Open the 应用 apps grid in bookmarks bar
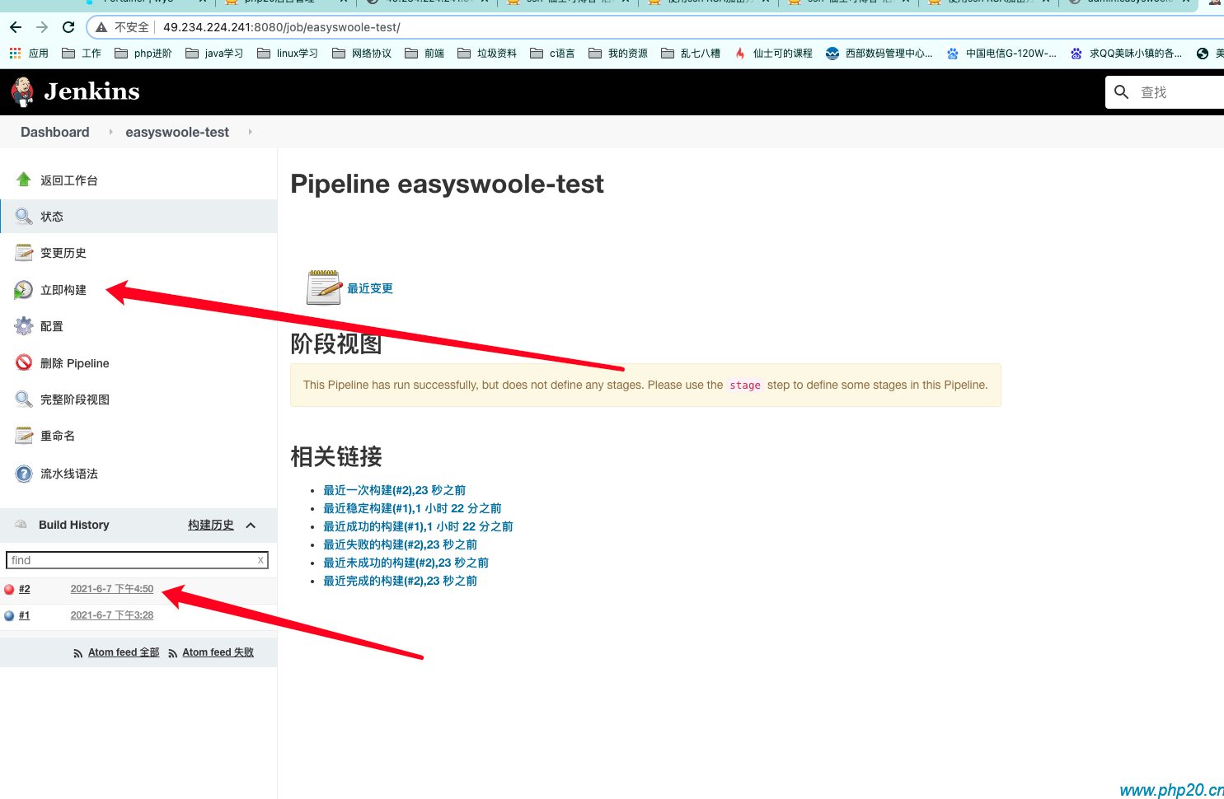The image size is (1224, 799). (x=15, y=54)
